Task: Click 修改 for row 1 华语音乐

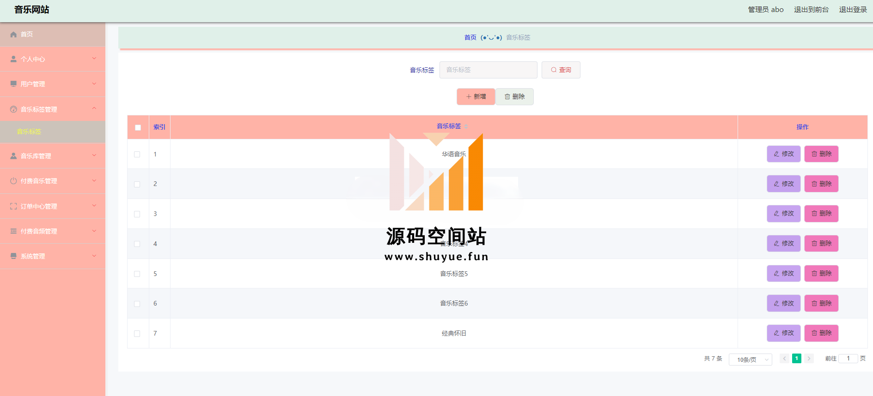Action: point(783,154)
